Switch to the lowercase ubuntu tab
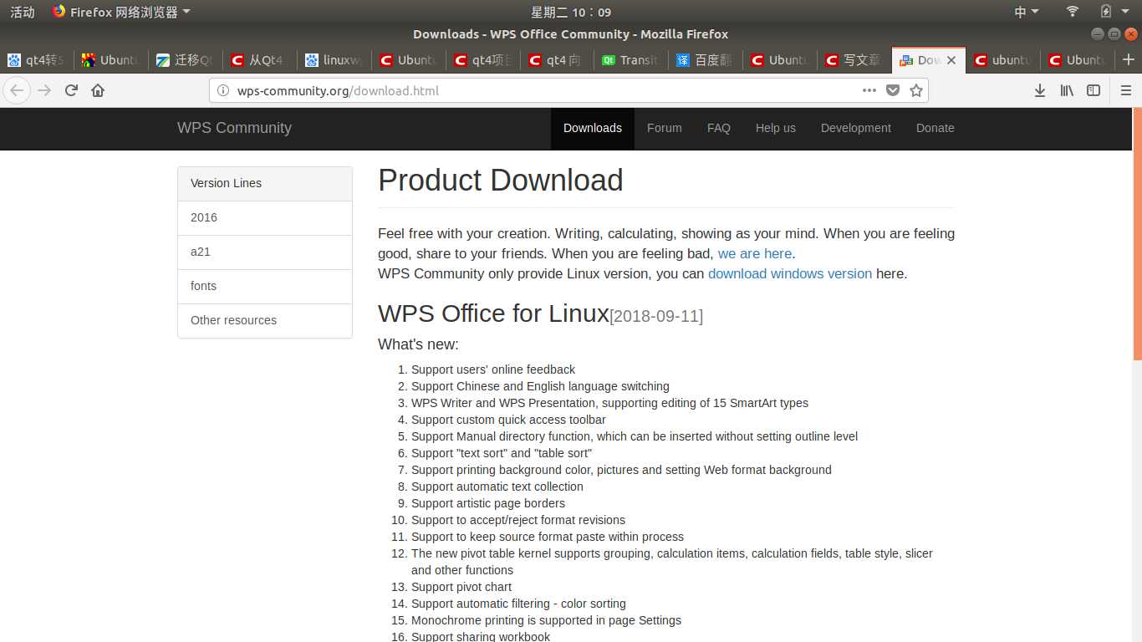Screen dimensions: 1142x642 point(1003,60)
